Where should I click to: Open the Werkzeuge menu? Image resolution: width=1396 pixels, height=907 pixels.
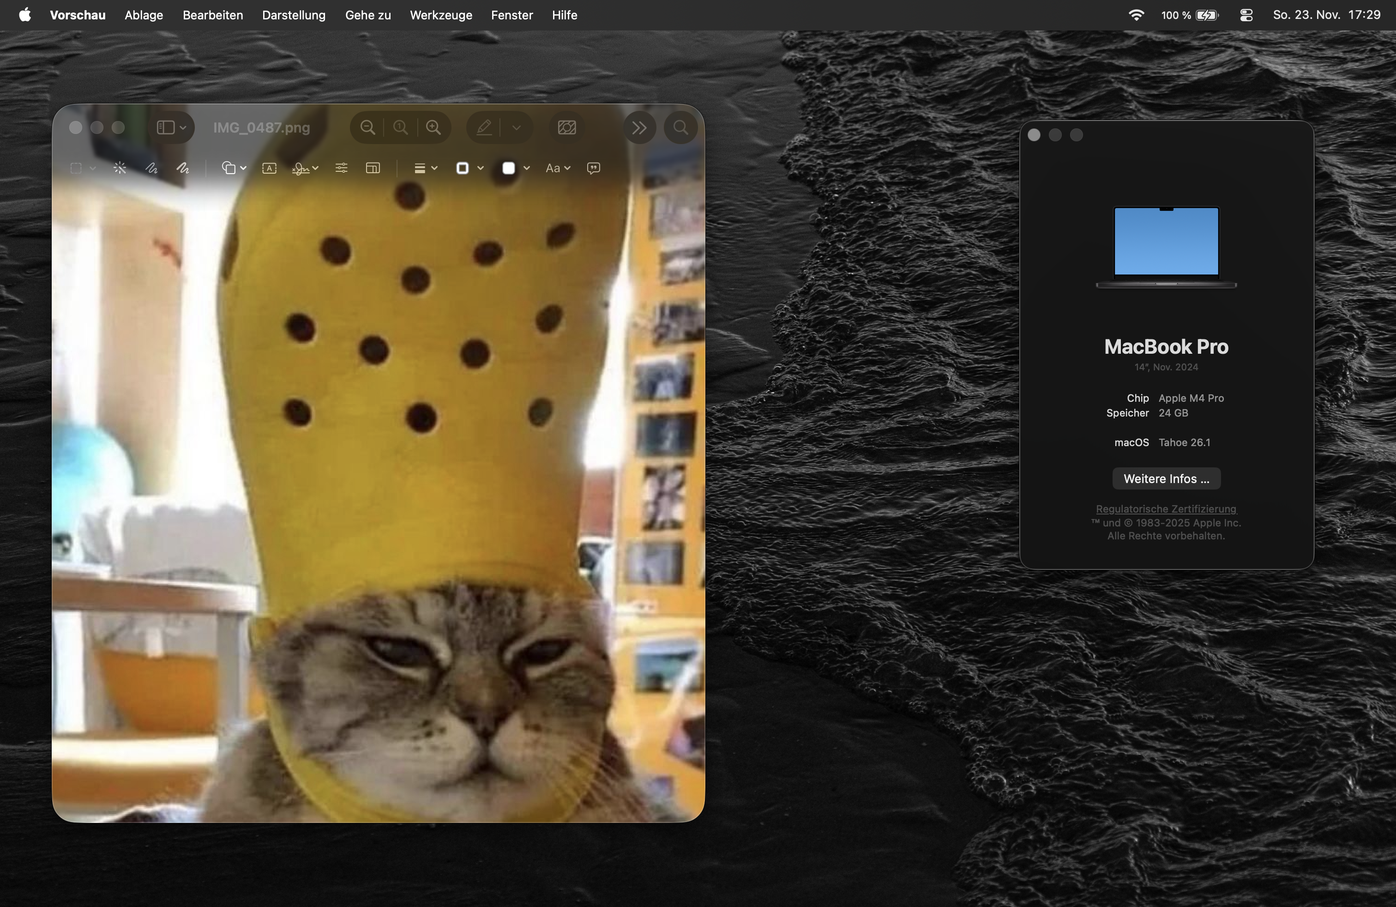click(440, 15)
